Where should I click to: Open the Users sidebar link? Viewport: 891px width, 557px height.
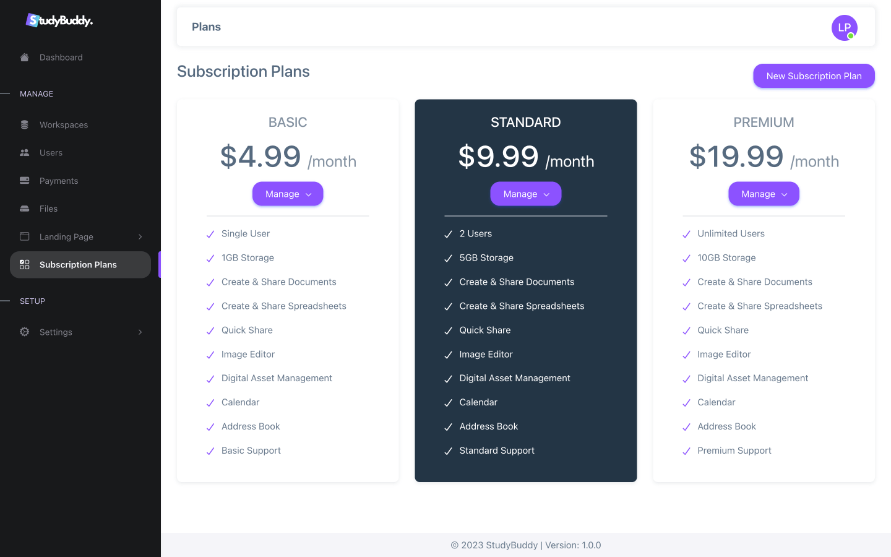[x=51, y=153]
